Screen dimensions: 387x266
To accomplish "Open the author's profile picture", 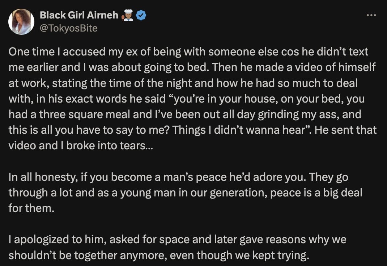I will pos(21,21).
